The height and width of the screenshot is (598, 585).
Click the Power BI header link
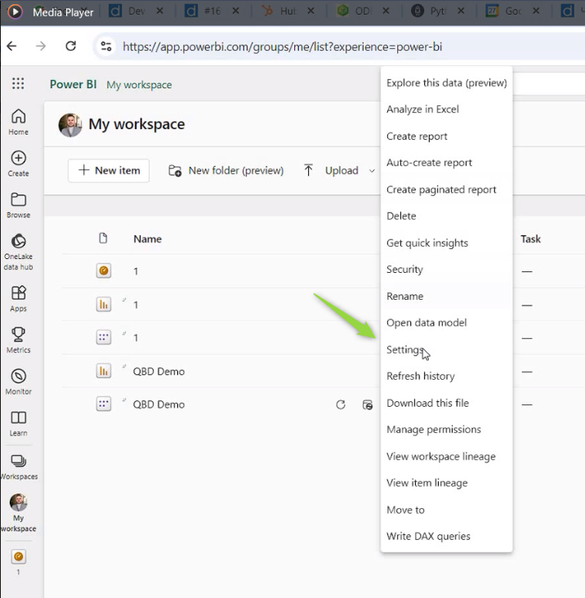[x=74, y=84]
